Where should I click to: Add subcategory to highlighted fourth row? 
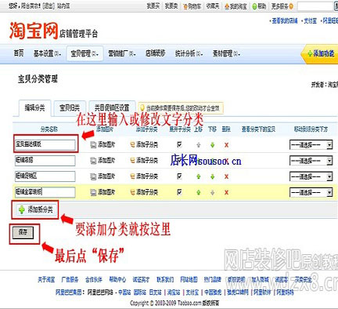[144, 192]
